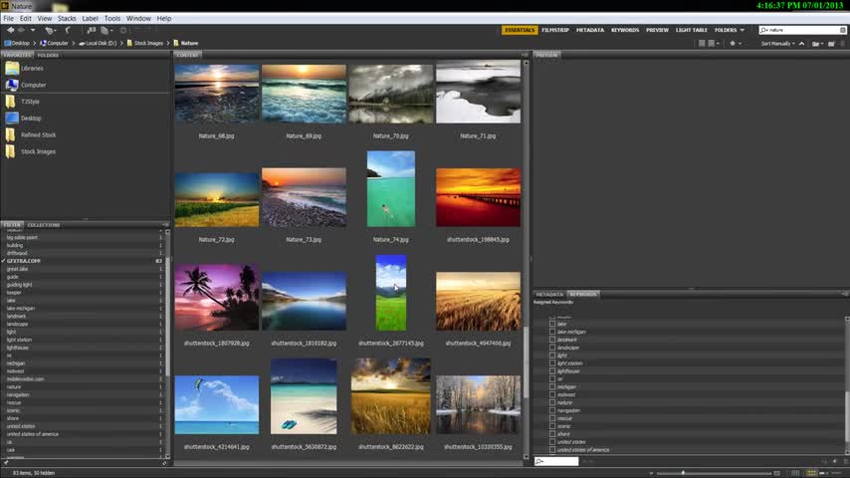Enable the 'lake michigan' keyword checkbox
The width and height of the screenshot is (850, 478).
(x=553, y=332)
